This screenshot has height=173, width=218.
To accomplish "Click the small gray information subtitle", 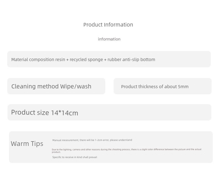I will pyautogui.click(x=109, y=39).
